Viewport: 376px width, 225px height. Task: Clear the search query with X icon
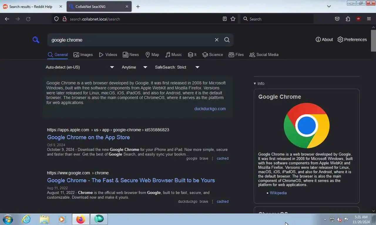tap(216, 40)
